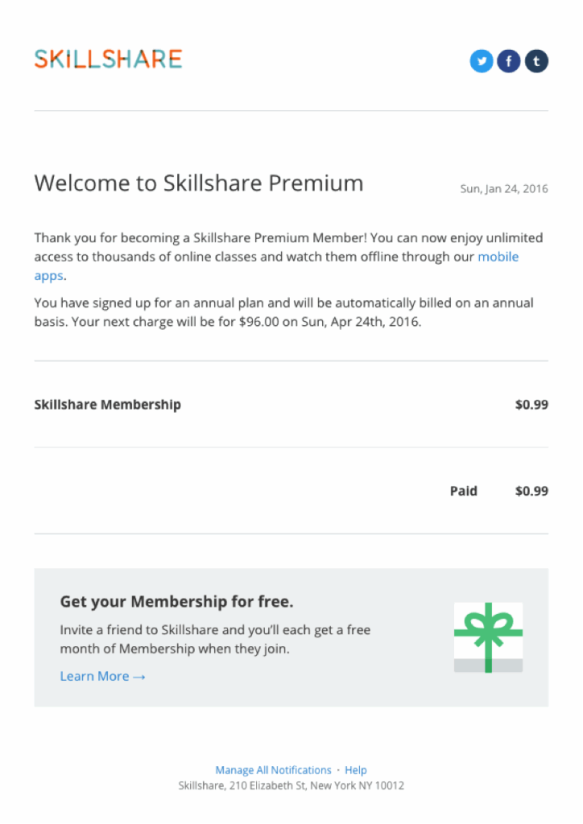Click the Paid label
583x824 pixels.
tap(463, 491)
